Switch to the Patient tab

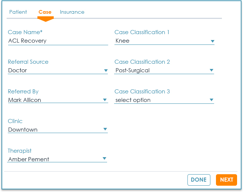(x=18, y=12)
